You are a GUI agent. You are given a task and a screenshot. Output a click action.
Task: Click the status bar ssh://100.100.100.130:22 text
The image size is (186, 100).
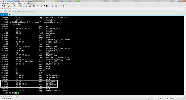[x=6, y=99]
